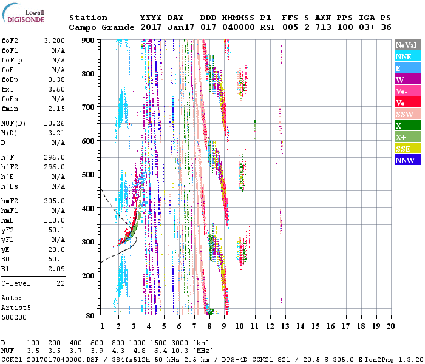Click the E legend color box
Viewport: 425px width, 364px height.
407,68
